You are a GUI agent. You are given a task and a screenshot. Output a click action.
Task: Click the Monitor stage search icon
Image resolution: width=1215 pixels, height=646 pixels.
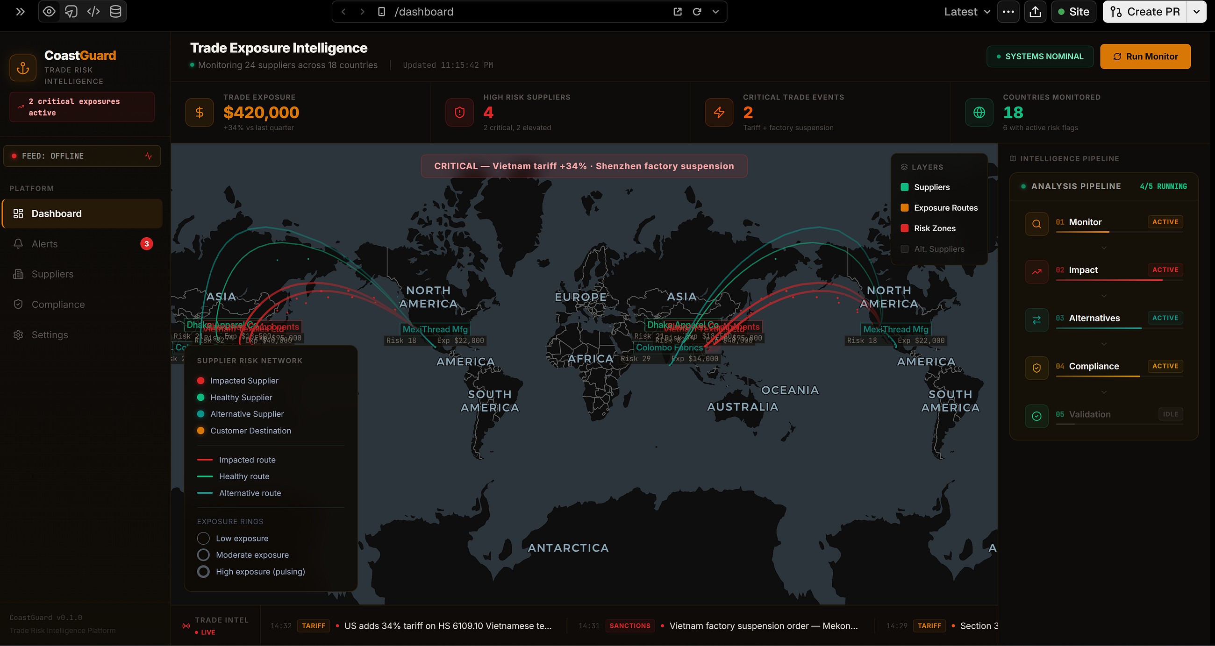(1036, 224)
